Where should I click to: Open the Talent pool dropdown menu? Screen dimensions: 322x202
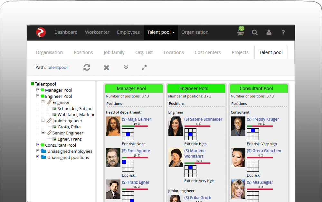tap(161, 32)
